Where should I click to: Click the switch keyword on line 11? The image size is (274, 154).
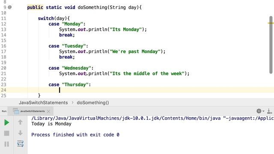[x=46, y=18]
